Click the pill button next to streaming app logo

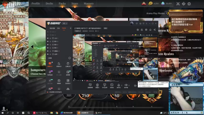[65, 23]
